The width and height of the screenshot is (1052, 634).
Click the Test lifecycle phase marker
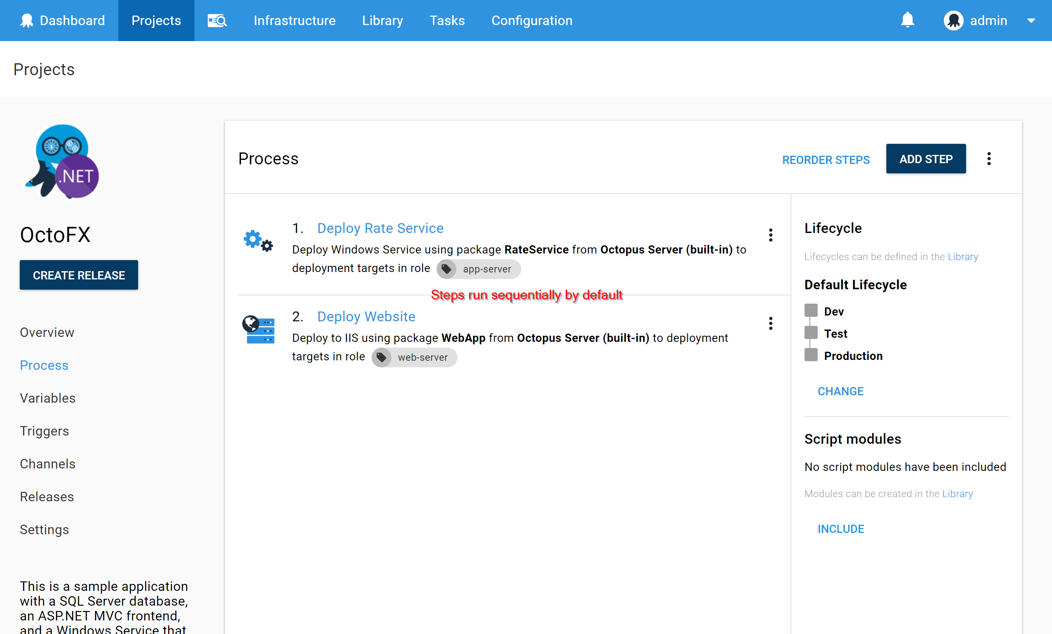tap(811, 332)
